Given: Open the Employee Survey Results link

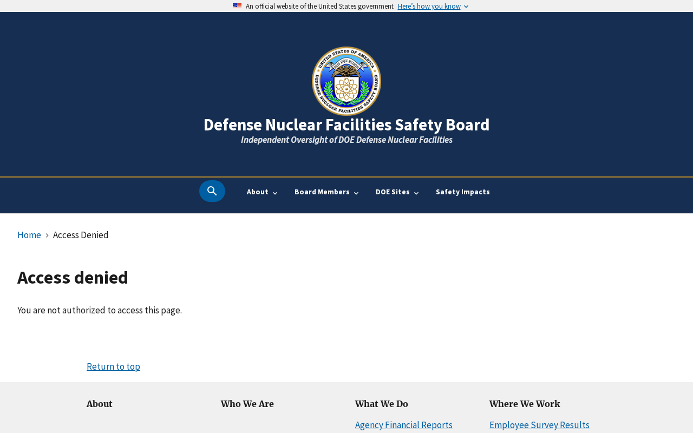Looking at the screenshot, I should (539, 425).
